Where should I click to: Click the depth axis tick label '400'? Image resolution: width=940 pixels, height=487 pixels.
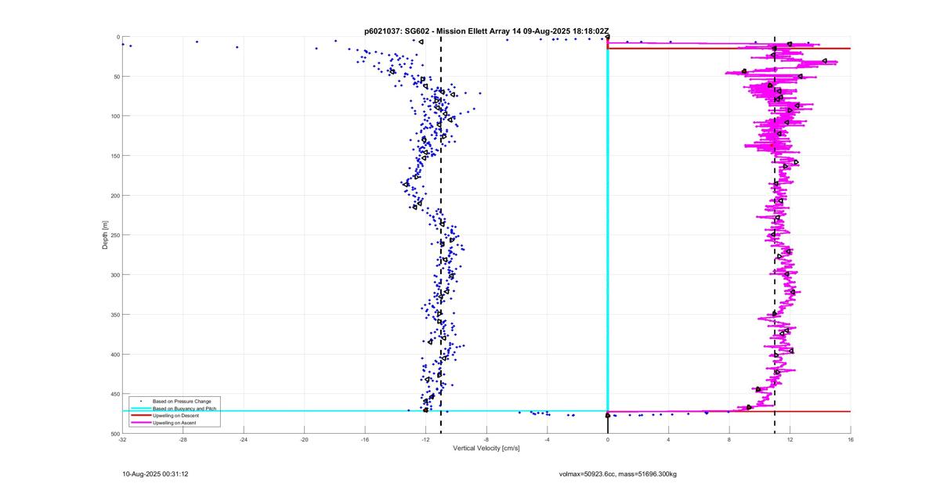pos(114,355)
